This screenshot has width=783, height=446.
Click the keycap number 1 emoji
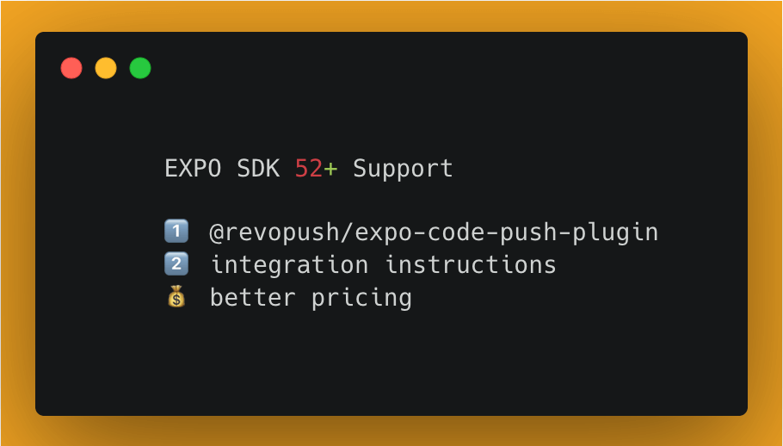tap(176, 232)
